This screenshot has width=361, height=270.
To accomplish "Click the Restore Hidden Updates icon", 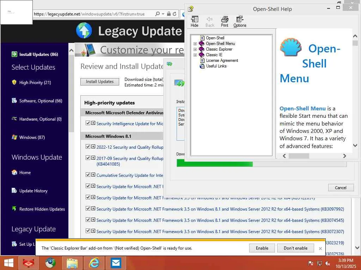I will pos(14,209).
